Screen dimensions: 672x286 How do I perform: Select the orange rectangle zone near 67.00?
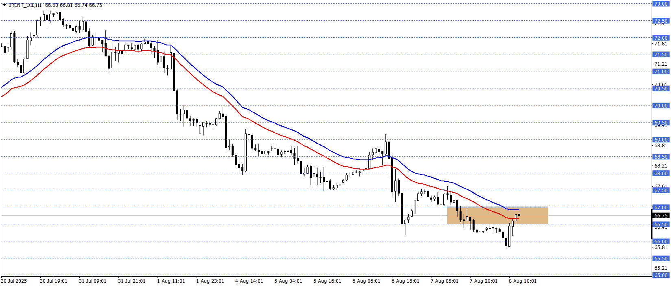497,215
